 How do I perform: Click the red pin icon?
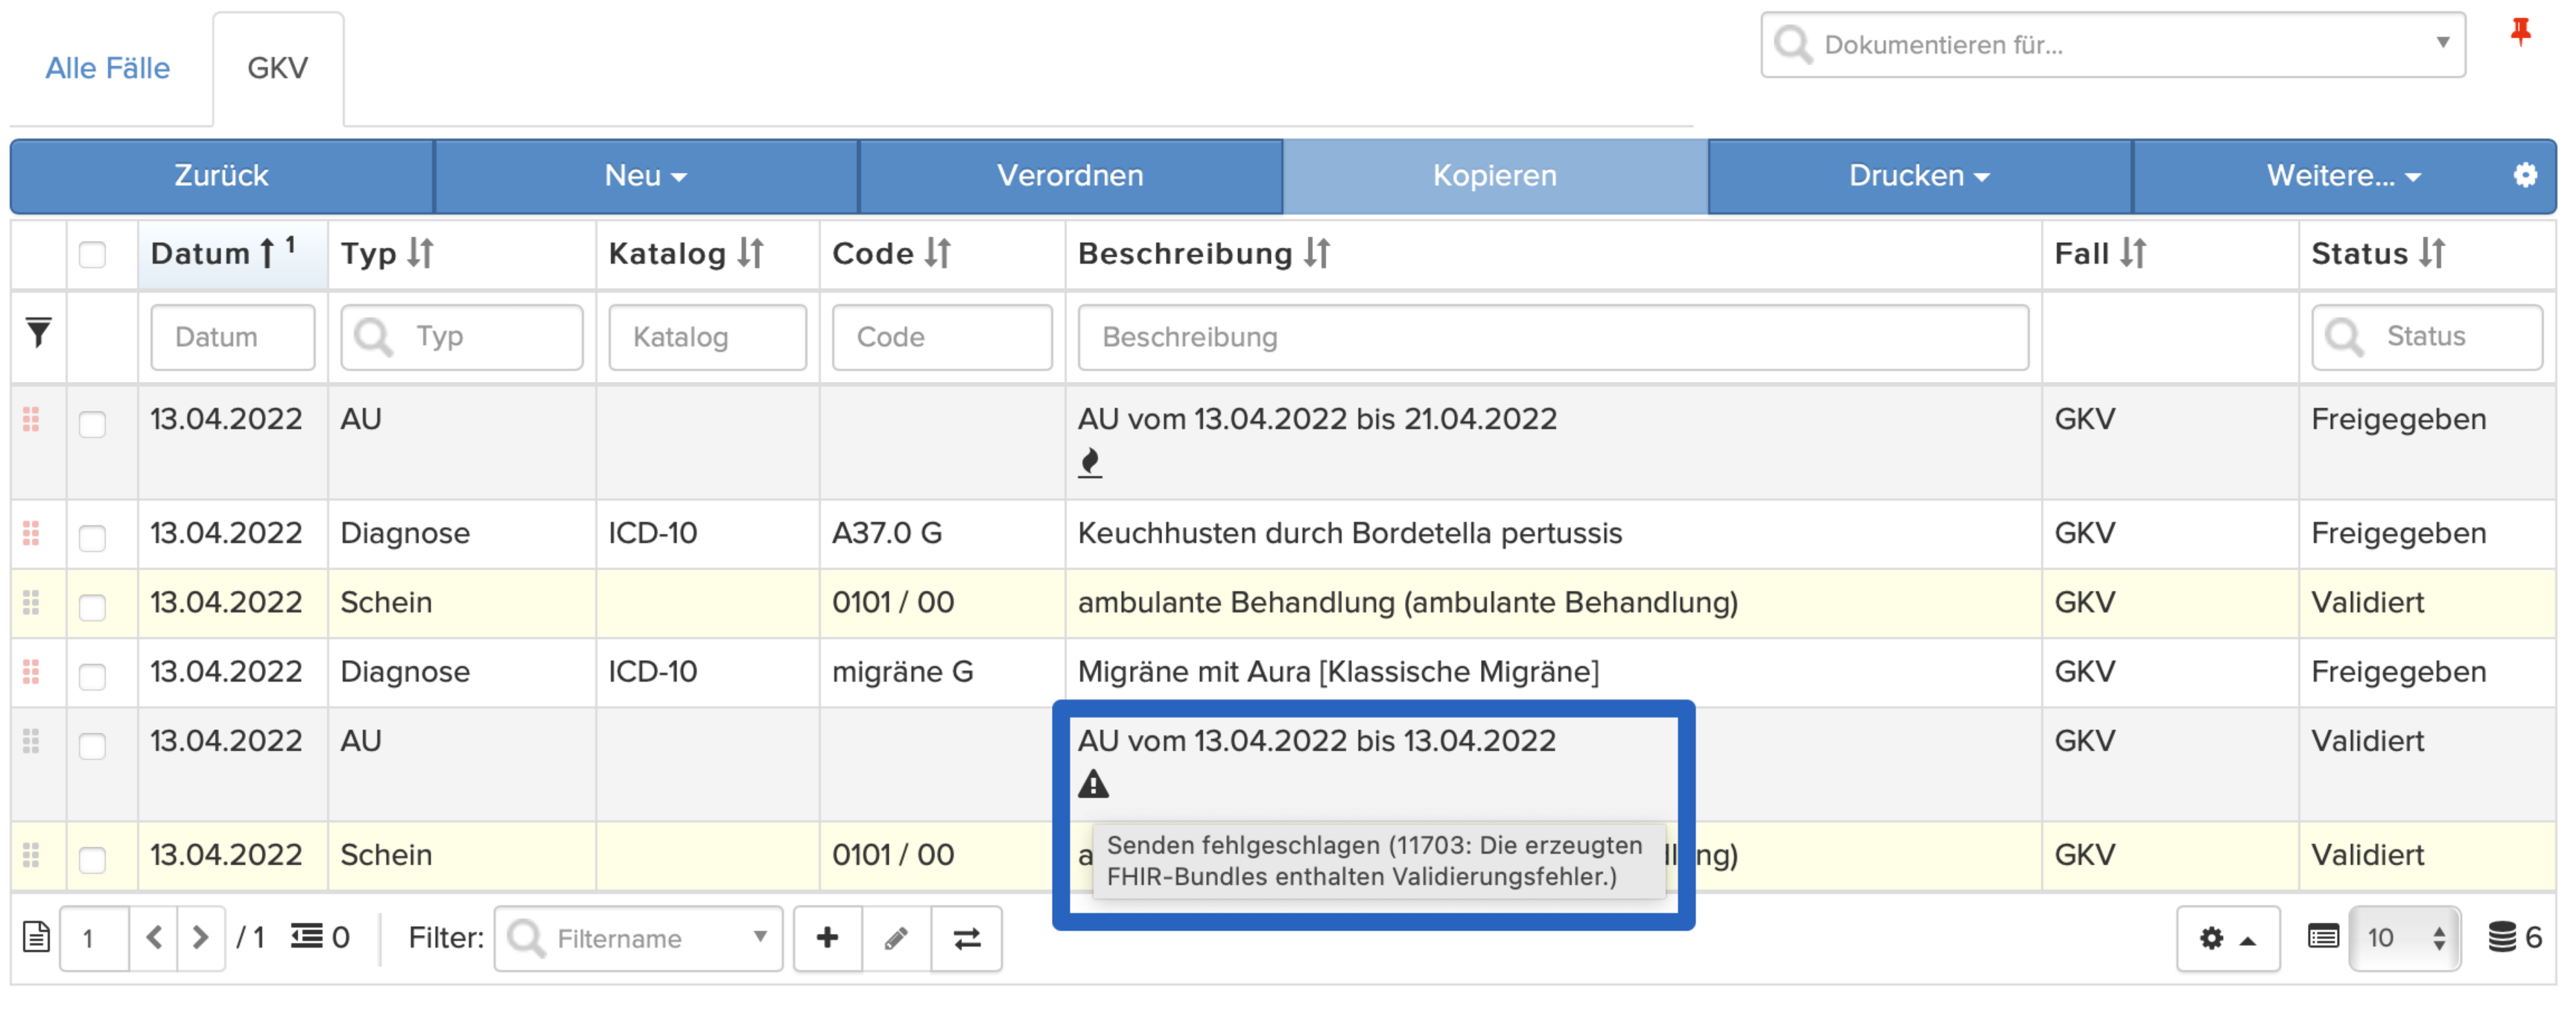point(2520,32)
